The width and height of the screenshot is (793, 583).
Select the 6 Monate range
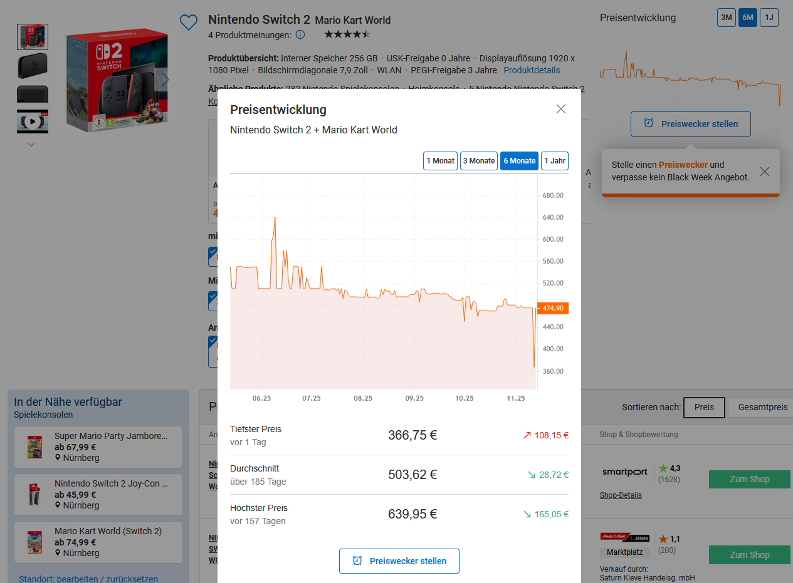519,161
